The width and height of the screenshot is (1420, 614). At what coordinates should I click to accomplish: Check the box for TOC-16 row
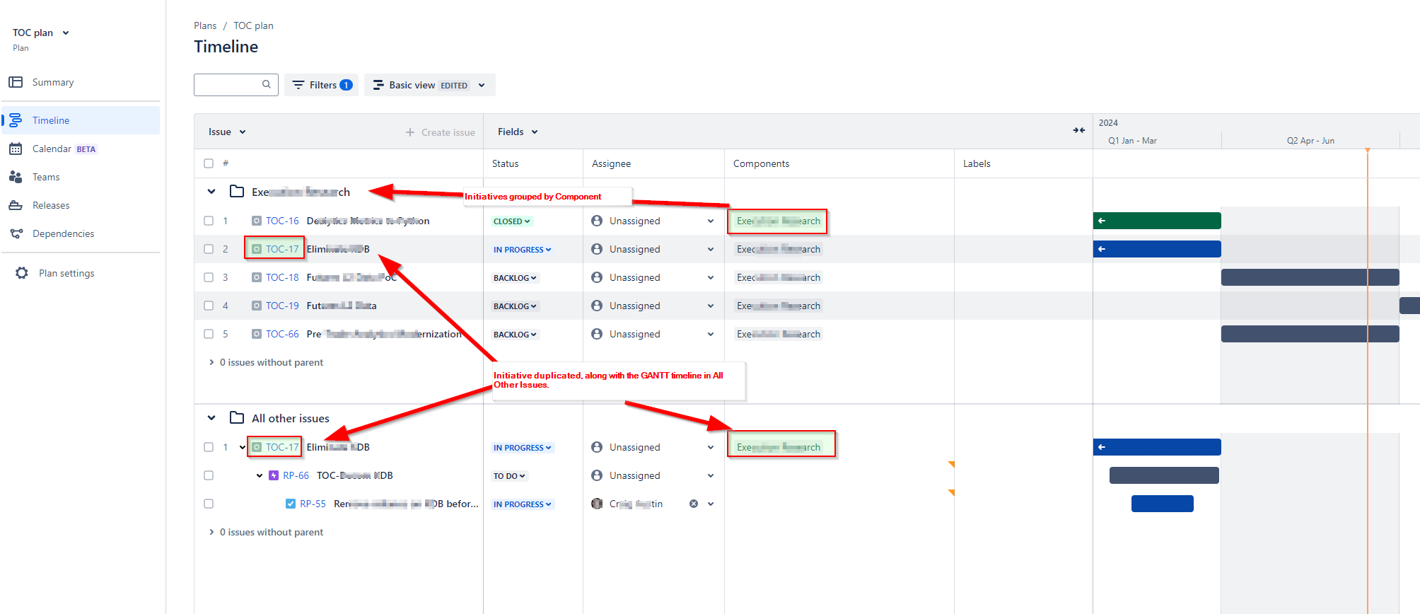(x=209, y=221)
